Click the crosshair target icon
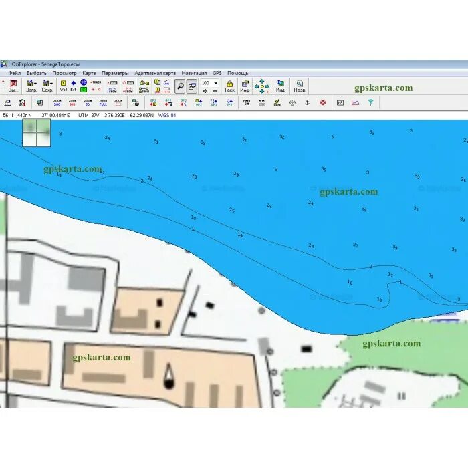Image resolution: width=468 pixels, height=468 pixels. [x=293, y=103]
